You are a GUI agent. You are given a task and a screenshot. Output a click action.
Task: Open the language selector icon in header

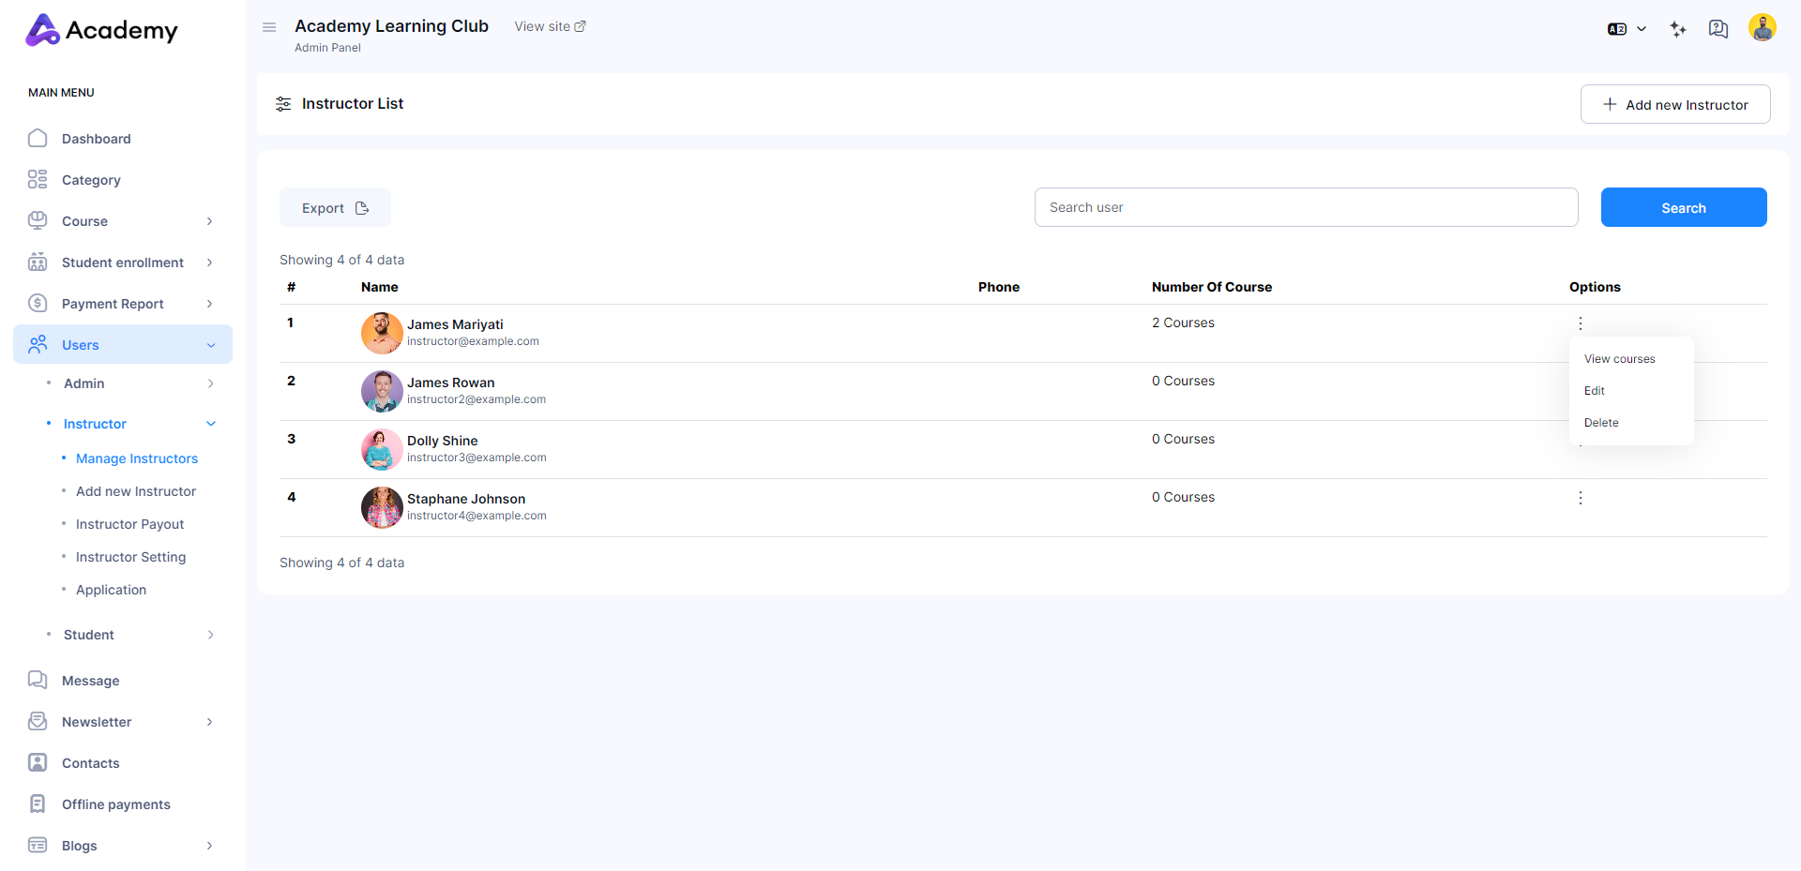1626,29
